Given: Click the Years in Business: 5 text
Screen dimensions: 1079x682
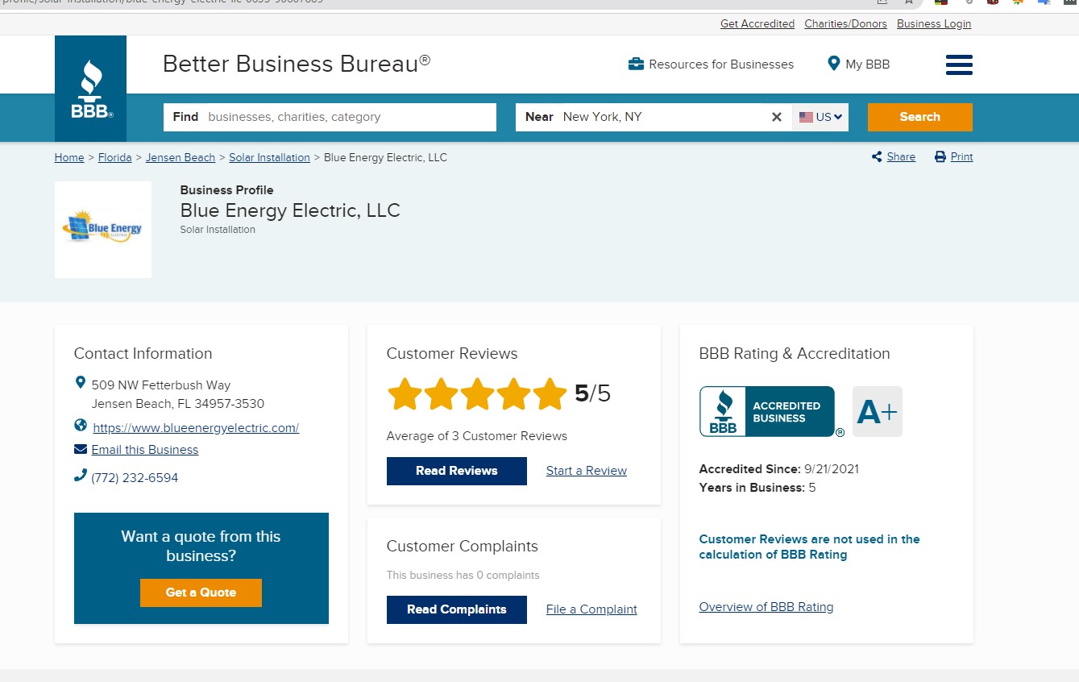Looking at the screenshot, I should (x=757, y=488).
